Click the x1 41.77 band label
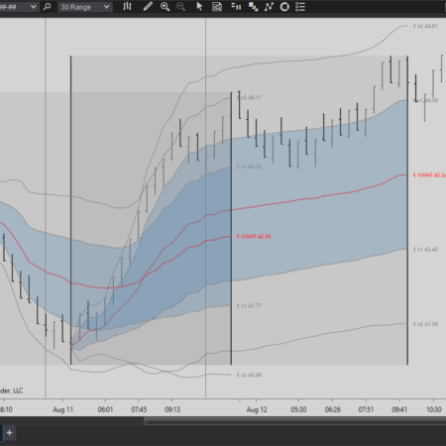The height and width of the screenshot is (446, 446). tap(249, 305)
